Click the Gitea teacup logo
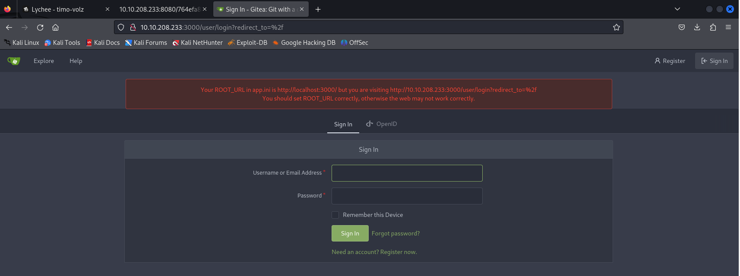 pos(14,61)
